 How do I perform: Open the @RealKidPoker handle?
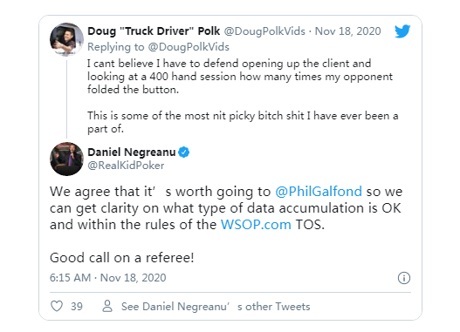pos(126,166)
